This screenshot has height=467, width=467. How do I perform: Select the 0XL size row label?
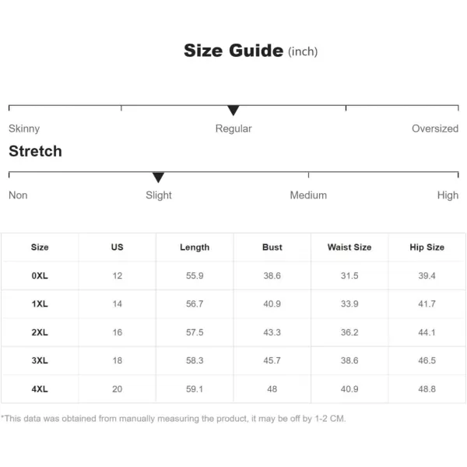(x=40, y=276)
